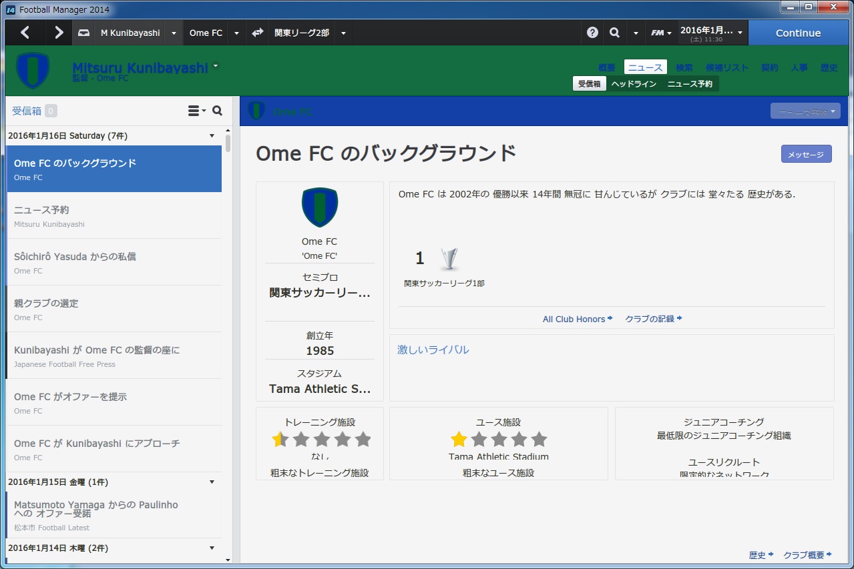Click the yellow youth facilities star rating
Screen dimensions: 854x569
point(459,439)
